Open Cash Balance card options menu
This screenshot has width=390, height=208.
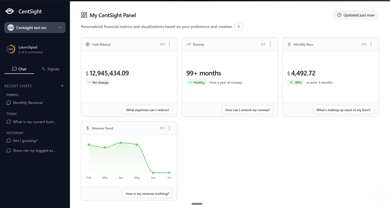[x=169, y=44]
